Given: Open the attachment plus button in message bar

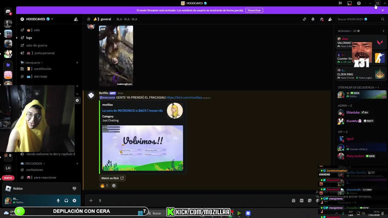Looking at the screenshot, I should (91, 200).
